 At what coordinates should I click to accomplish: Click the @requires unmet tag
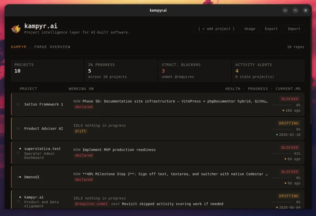[x=91, y=204]
